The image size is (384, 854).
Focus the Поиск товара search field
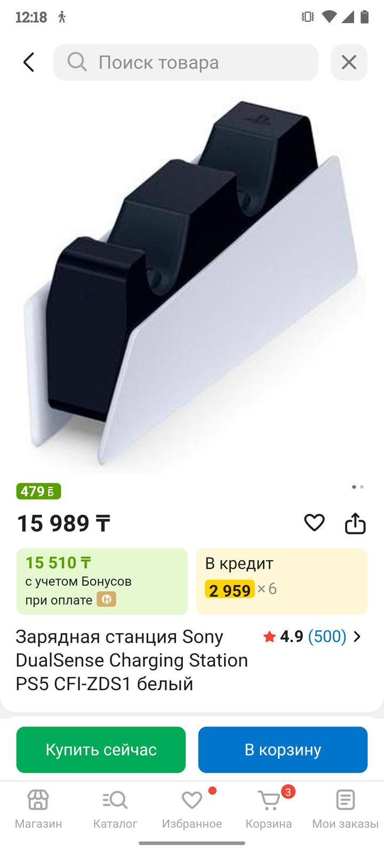(186, 62)
